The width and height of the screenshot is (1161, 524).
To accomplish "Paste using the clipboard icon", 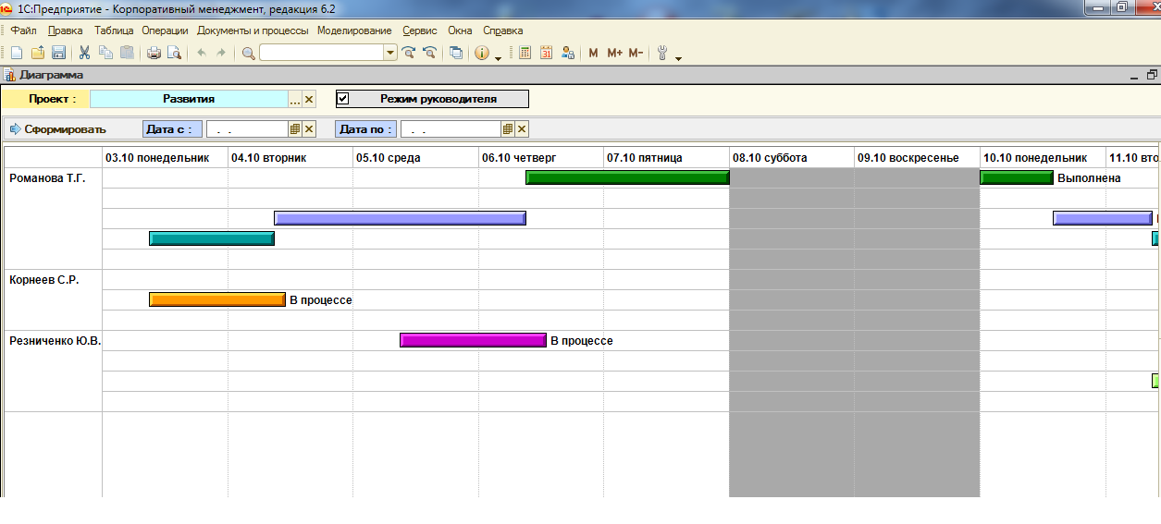I will click(x=127, y=53).
